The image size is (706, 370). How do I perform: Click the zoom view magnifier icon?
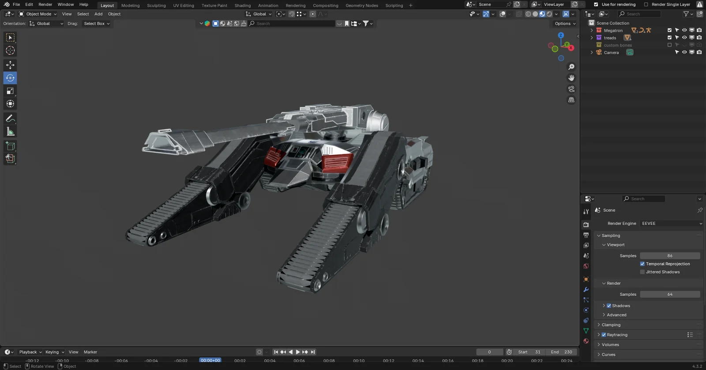571,67
